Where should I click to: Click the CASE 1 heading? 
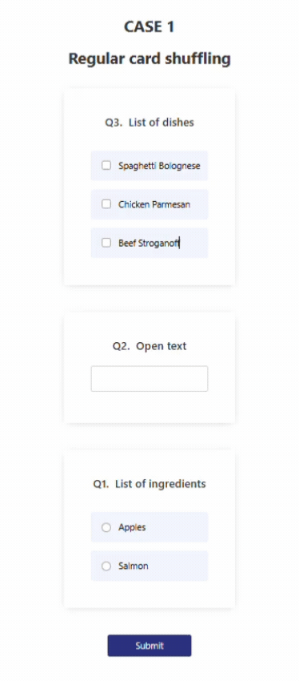[149, 27]
